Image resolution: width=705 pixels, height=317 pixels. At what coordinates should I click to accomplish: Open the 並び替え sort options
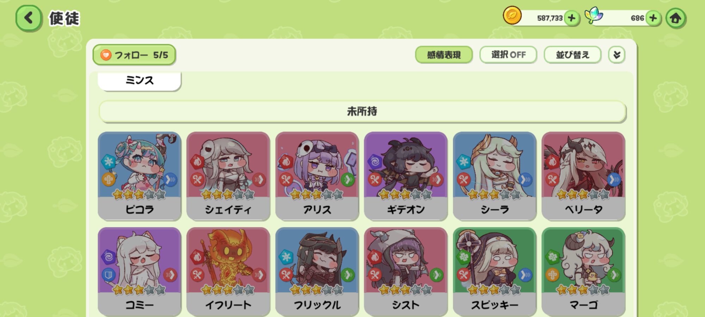click(572, 55)
